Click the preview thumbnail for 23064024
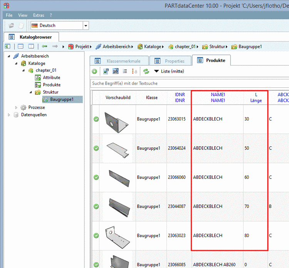Screen dimensions: 289x268 coord(118,149)
